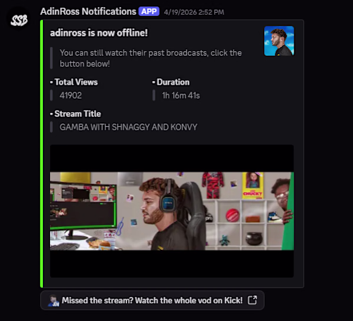Click the APP badge next to username
353x321 pixels.
click(149, 11)
